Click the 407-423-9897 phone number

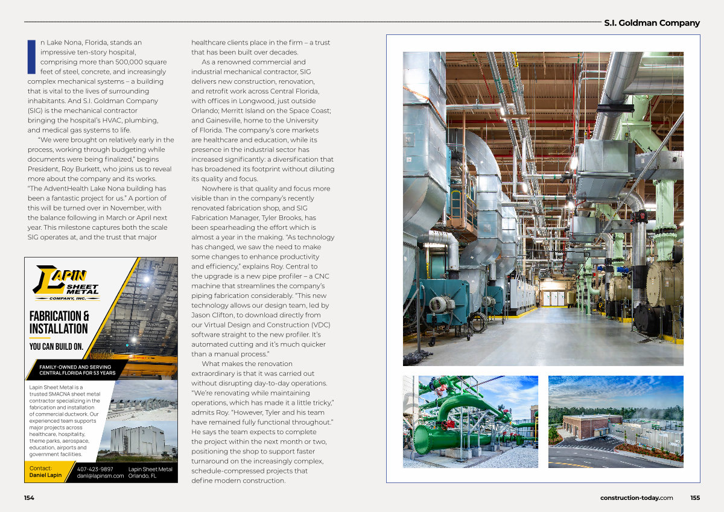coord(95,469)
